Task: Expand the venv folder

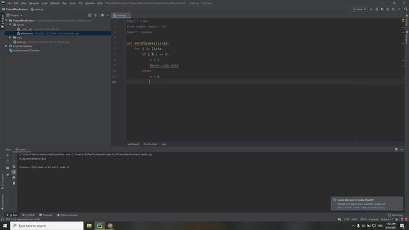Action: coord(10,38)
